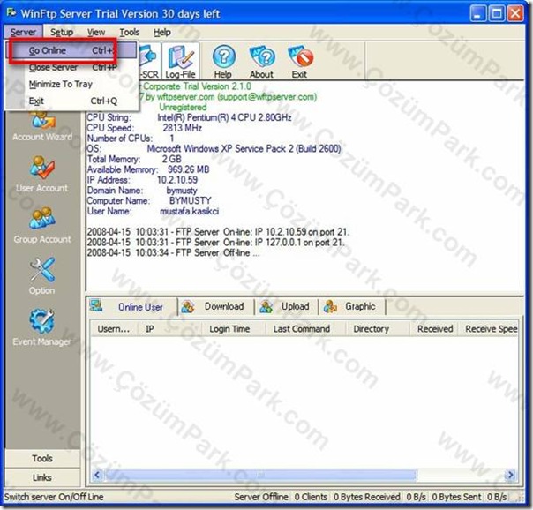Click the 'CPU Speed: 2813 MHz' line
533x510 pixels.
pyautogui.click(x=145, y=128)
